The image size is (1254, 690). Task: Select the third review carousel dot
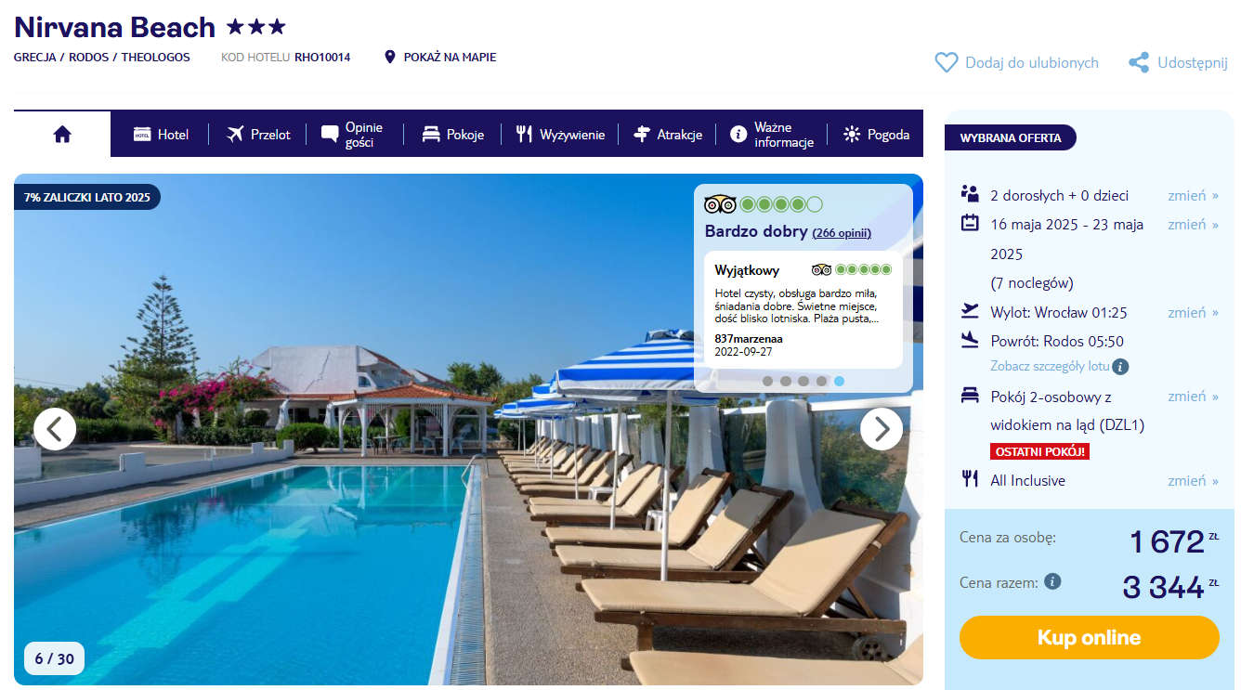click(803, 381)
